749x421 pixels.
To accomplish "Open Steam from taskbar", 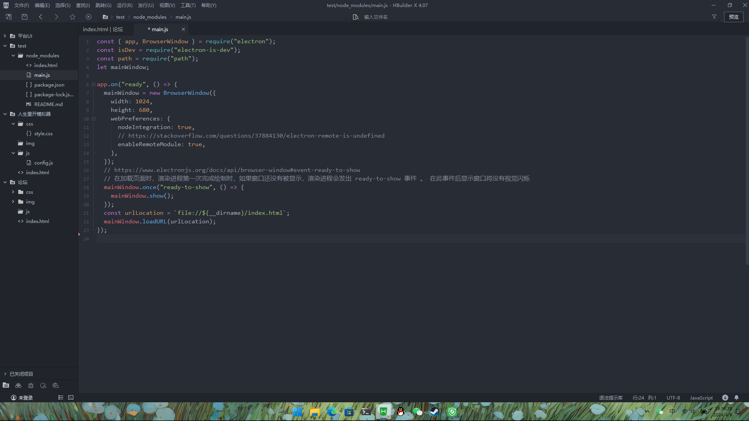I will (x=435, y=412).
